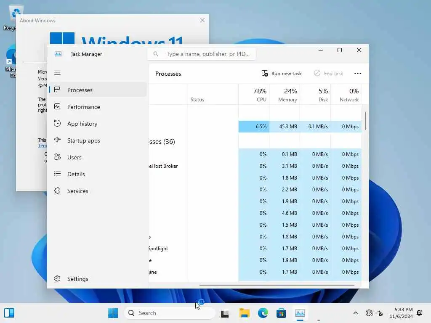
Task: Click the Processes grid icon in sidebar
Action: (x=57, y=90)
